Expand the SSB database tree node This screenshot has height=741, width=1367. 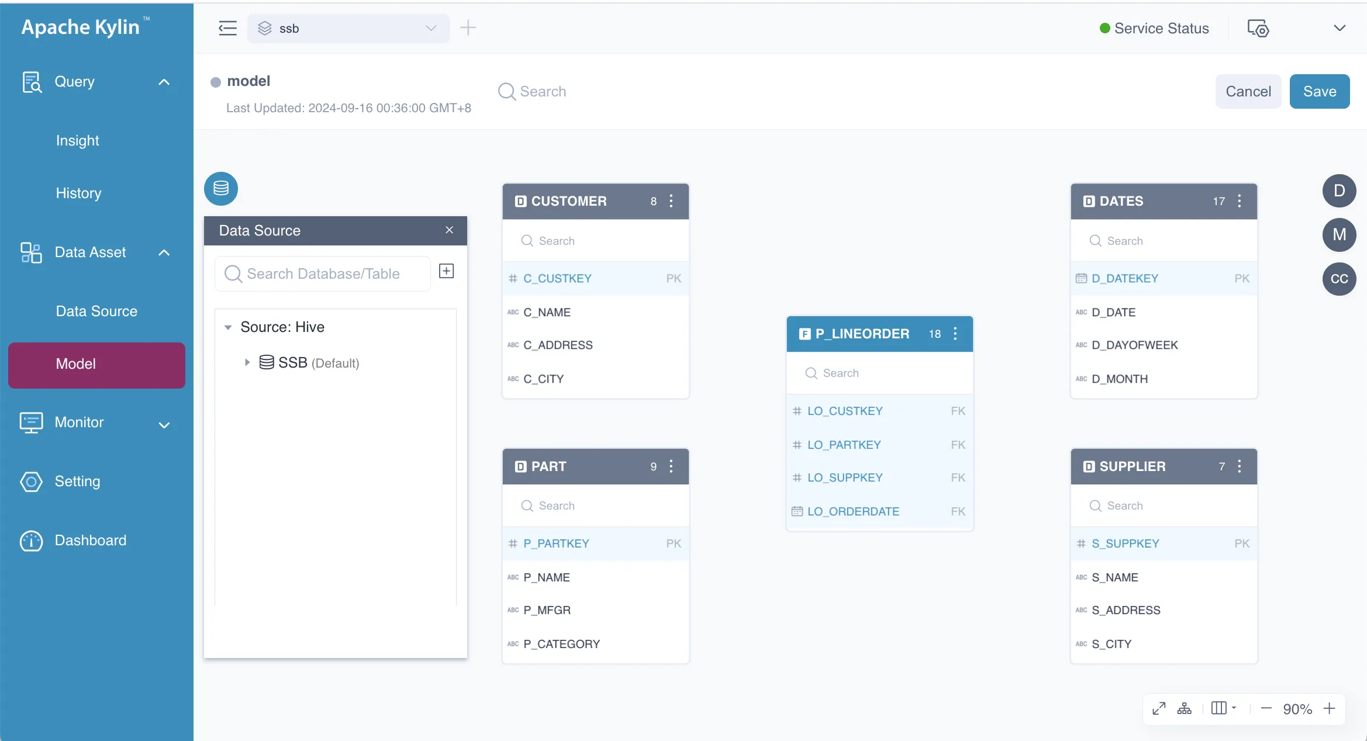pos(247,362)
